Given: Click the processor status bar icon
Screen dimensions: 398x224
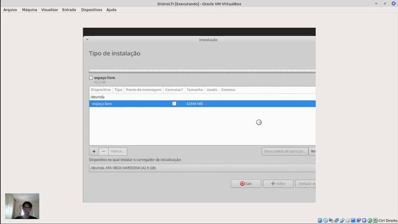Looking at the screenshot, I should point(364,220).
